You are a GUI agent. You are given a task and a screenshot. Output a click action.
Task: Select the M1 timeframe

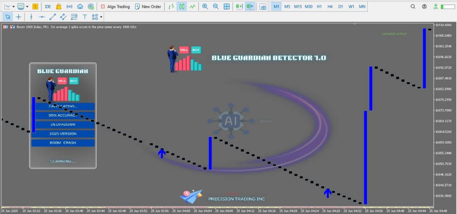click(276, 6)
